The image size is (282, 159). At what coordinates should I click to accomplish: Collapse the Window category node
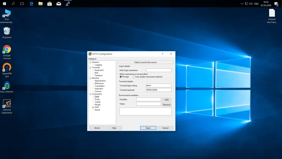click(x=90, y=78)
